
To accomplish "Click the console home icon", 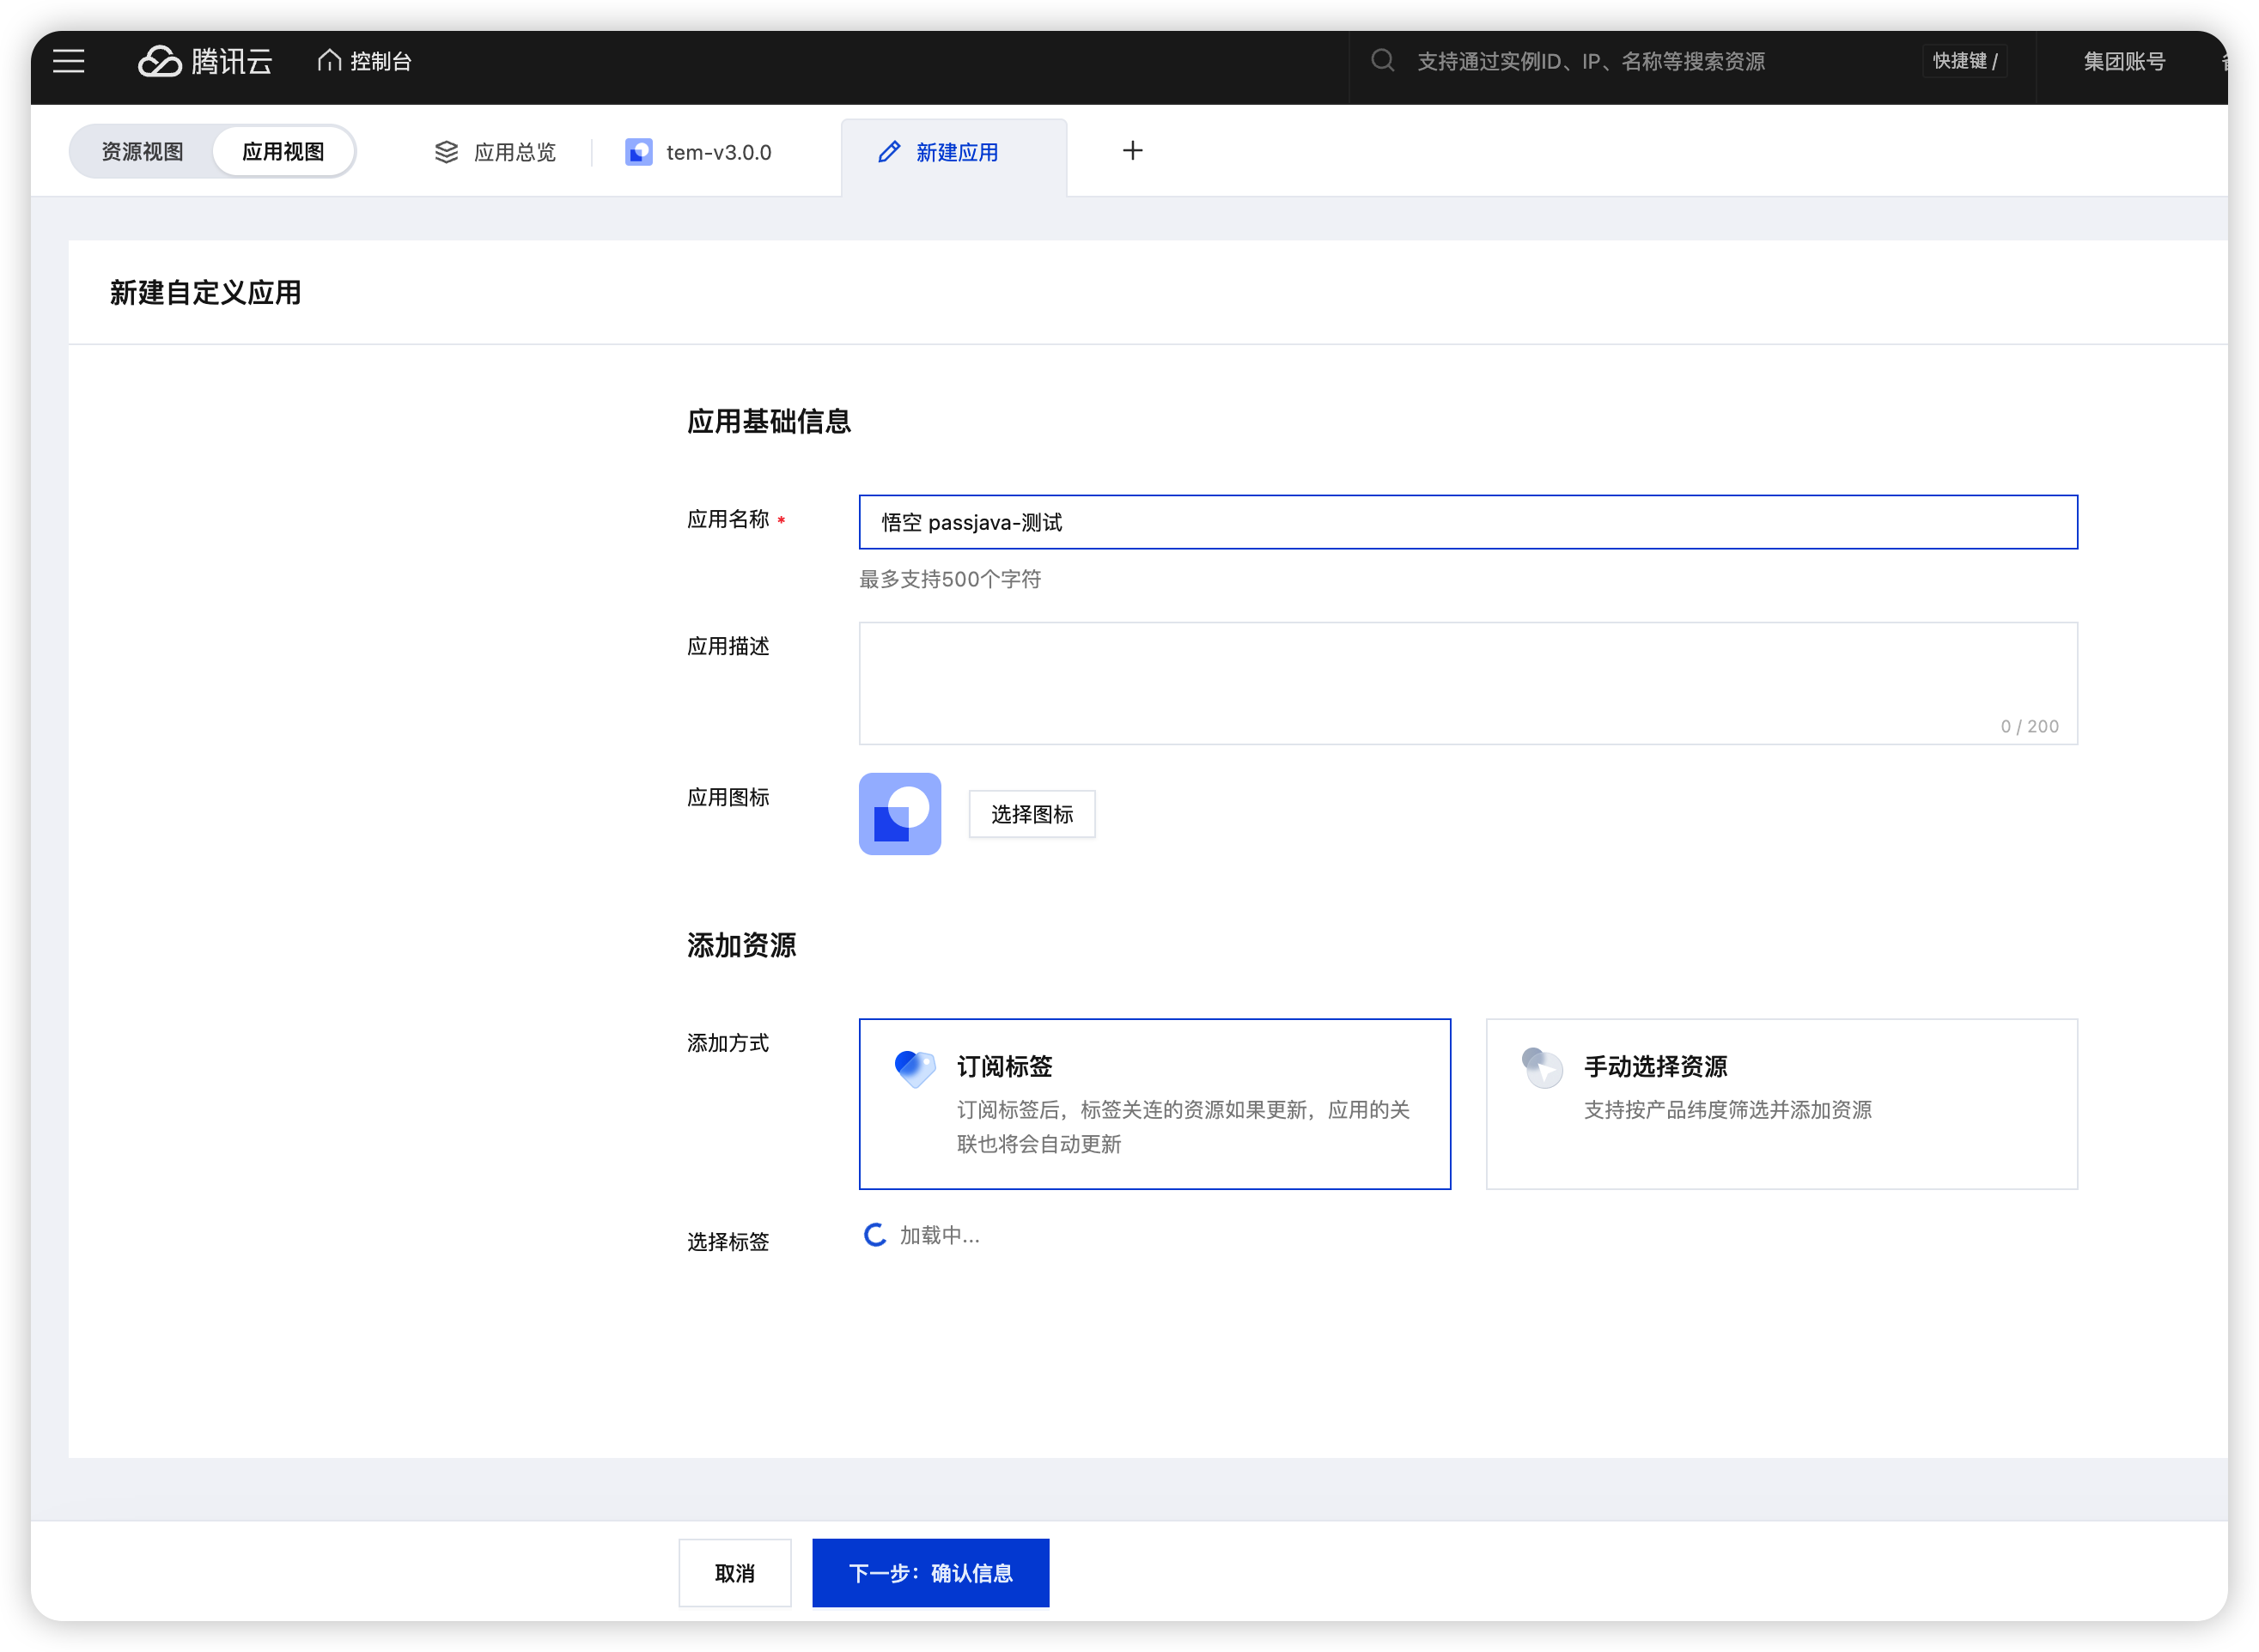I will [x=329, y=61].
